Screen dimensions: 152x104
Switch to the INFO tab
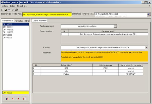[x=27, y=21]
